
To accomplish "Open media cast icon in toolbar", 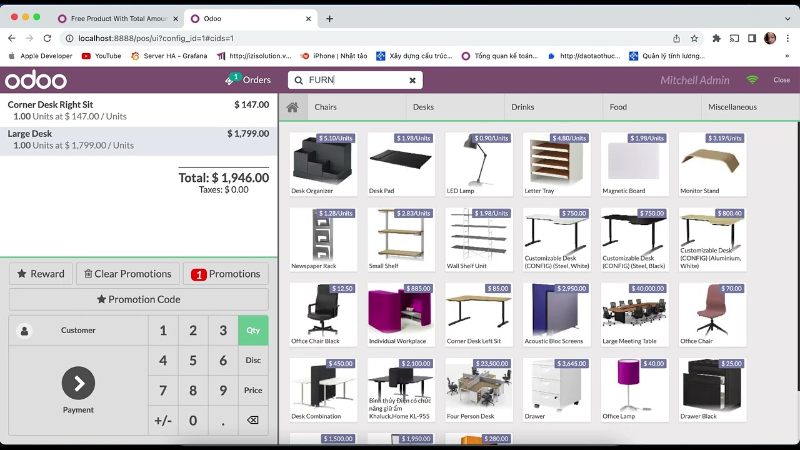I will [x=734, y=38].
